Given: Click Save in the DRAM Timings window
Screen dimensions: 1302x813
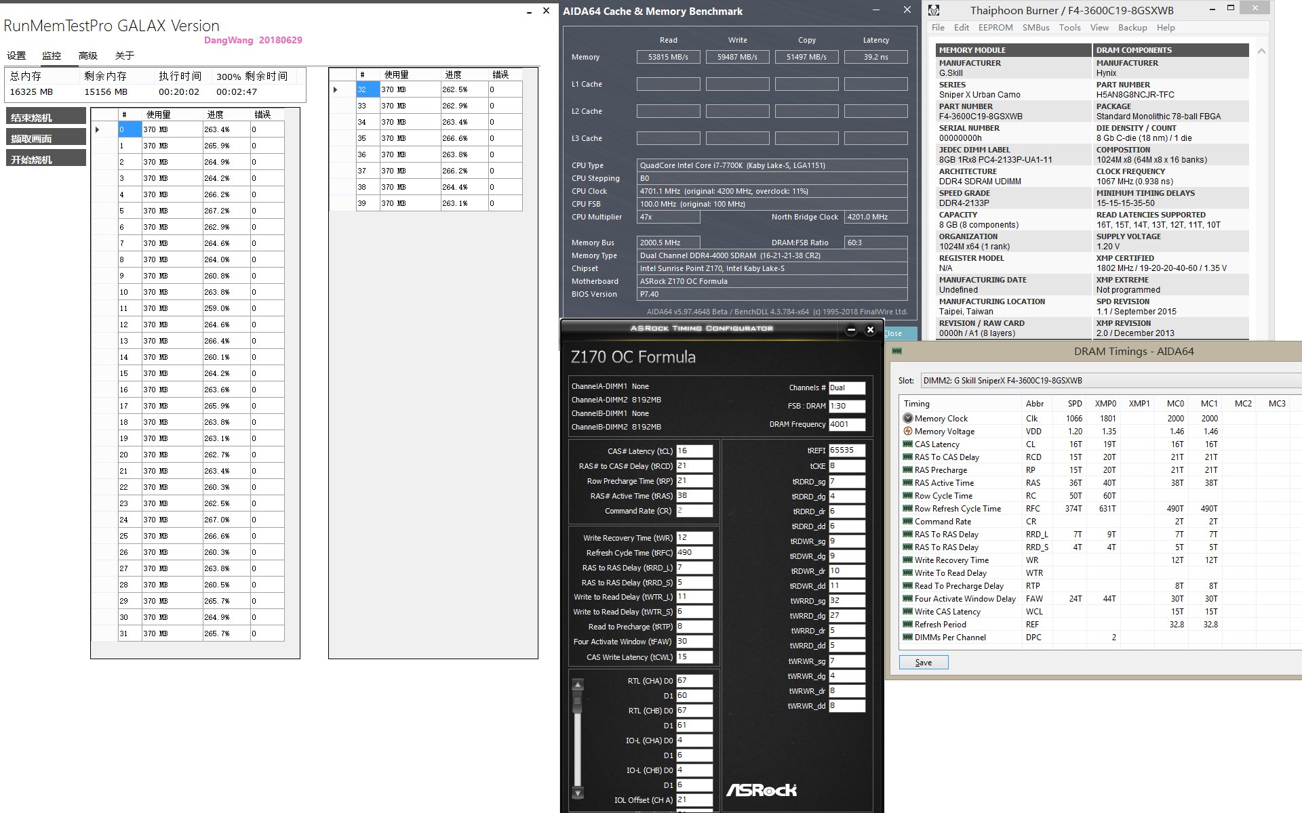Looking at the screenshot, I should [x=924, y=663].
